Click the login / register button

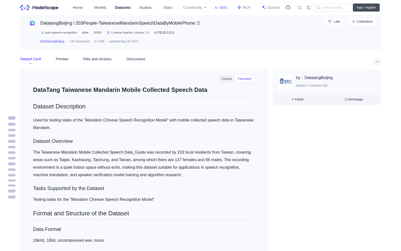[366, 8]
